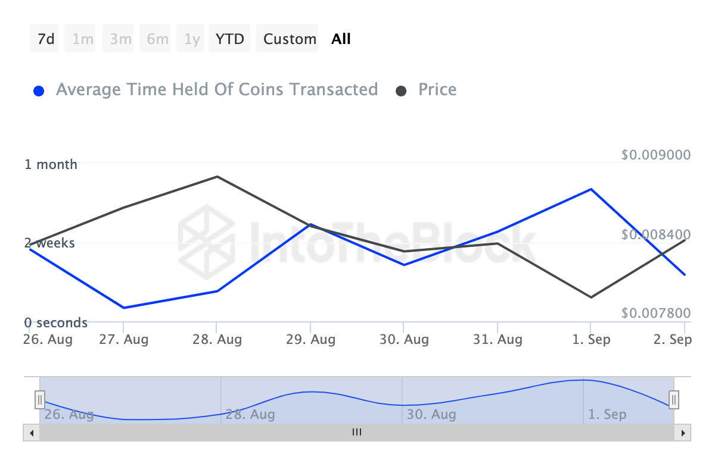Click the 28. Aug price peak point
This screenshot has width=715, height=476.
click(x=217, y=177)
